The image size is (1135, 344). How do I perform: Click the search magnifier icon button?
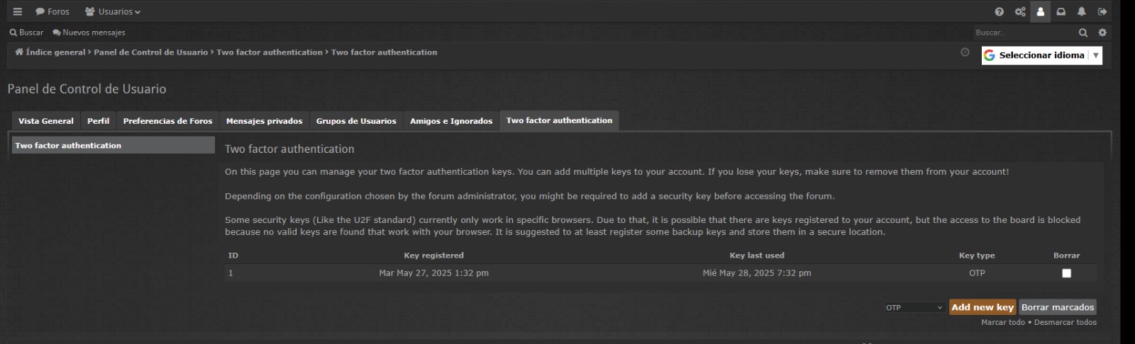coord(1083,33)
